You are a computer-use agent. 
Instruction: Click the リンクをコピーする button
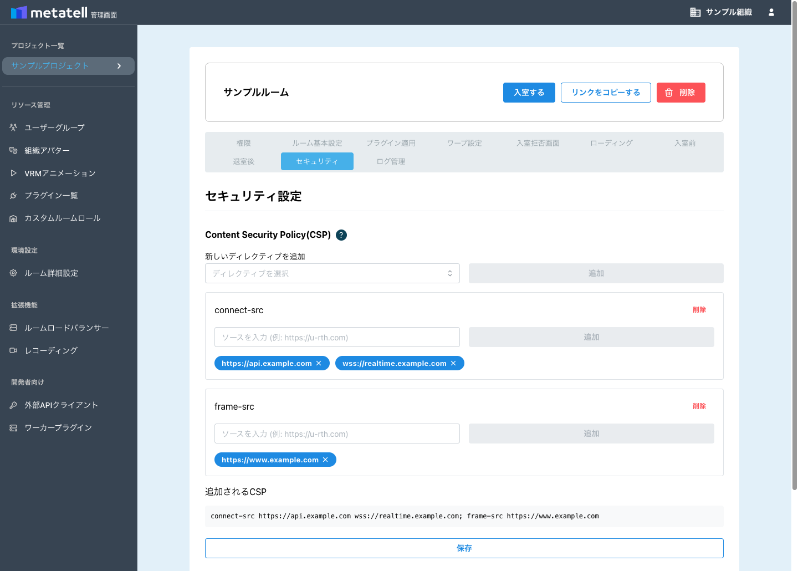point(606,93)
